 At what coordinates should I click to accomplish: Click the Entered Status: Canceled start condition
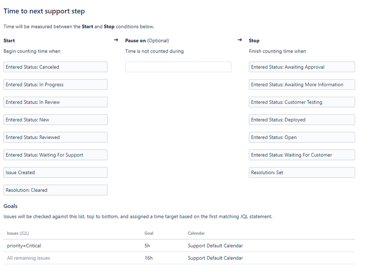(x=55, y=67)
